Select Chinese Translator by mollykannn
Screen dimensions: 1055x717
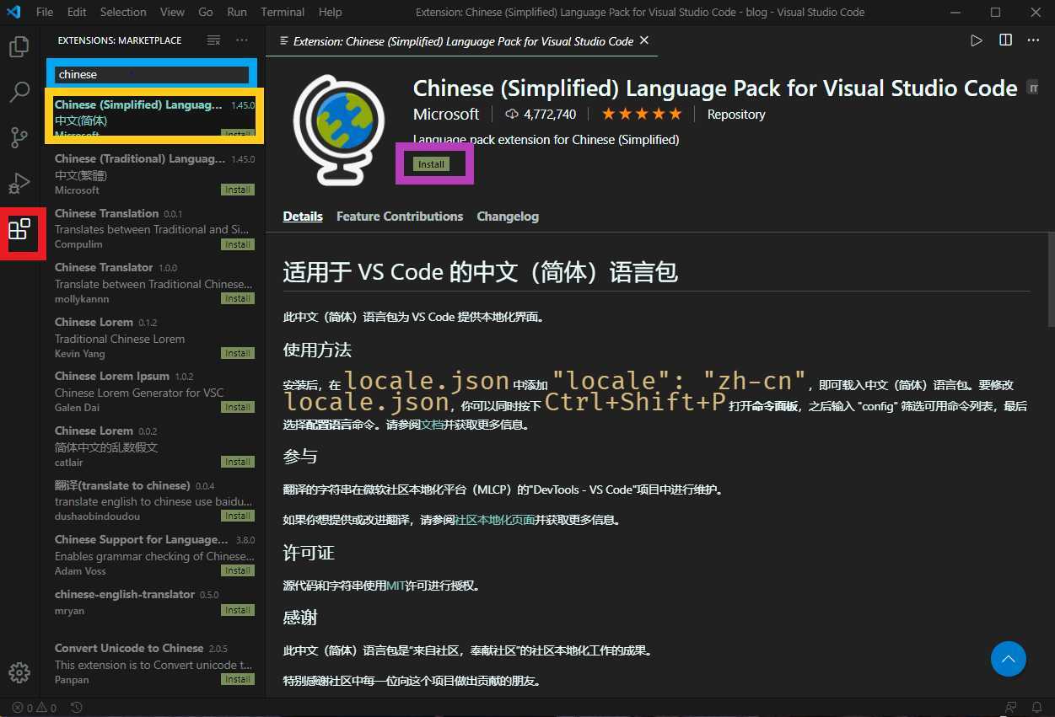point(154,283)
